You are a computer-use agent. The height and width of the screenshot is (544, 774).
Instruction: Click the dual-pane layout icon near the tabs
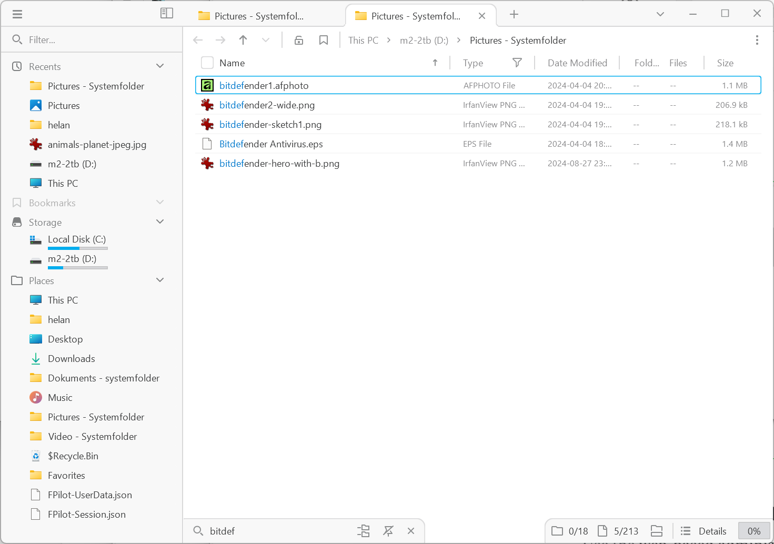167,13
